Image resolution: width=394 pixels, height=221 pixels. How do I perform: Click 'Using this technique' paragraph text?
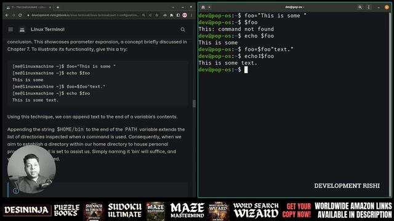[92, 117]
